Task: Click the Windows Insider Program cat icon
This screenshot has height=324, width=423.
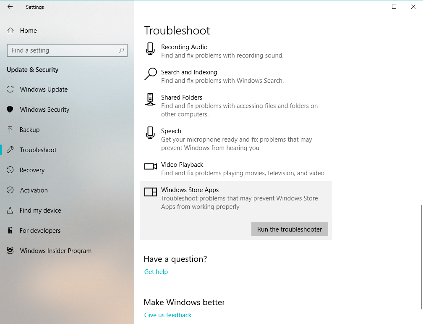Action: pos(10,250)
